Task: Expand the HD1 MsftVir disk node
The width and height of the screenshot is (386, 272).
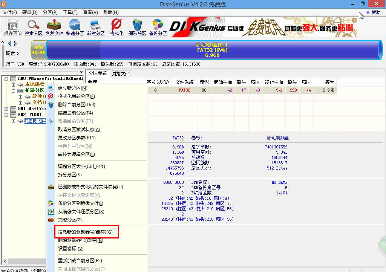Action: [6, 109]
